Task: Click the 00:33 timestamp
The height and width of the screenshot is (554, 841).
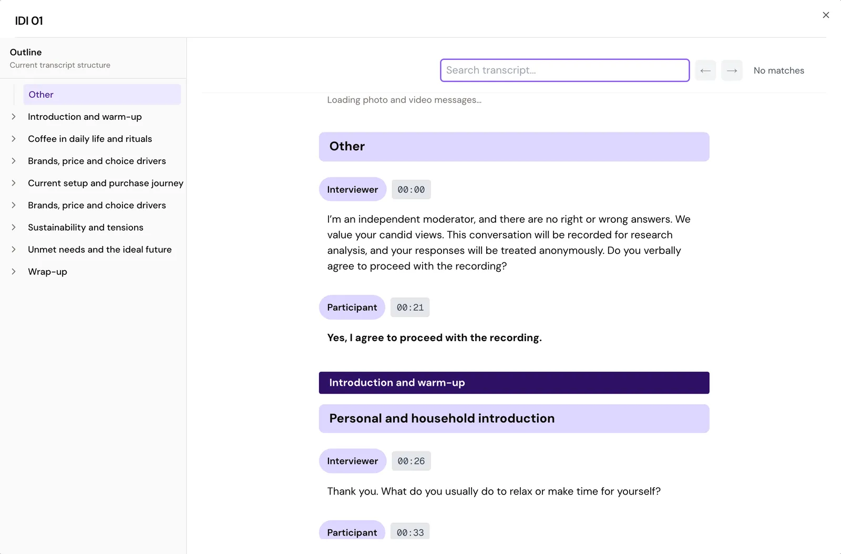Action: point(410,532)
